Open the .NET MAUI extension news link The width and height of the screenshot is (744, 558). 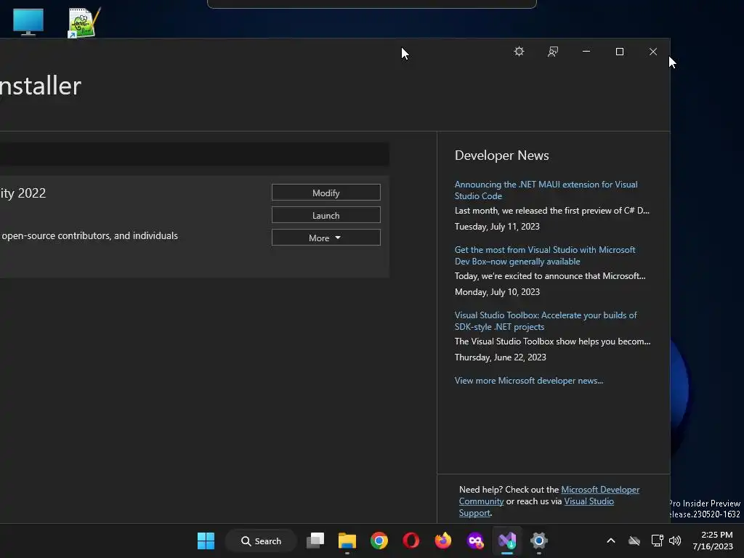point(546,190)
